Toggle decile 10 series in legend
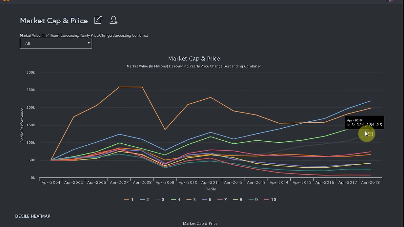Screen dimensions: 404x227 click(270, 200)
